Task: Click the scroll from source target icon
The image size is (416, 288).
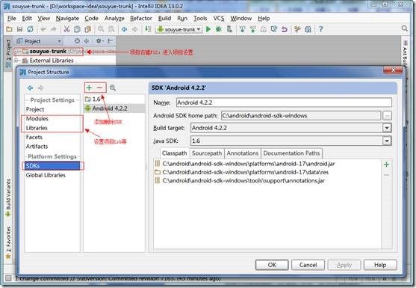Action: click(77, 41)
